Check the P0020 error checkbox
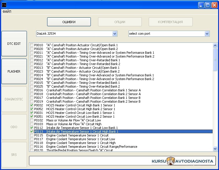Image resolution: width=219 pixels, height=170 pixels. (x=32, y=49)
